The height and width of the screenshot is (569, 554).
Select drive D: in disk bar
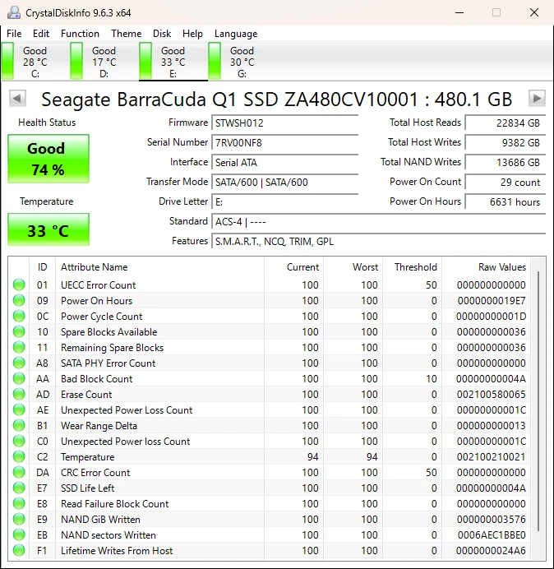pyautogui.click(x=104, y=62)
